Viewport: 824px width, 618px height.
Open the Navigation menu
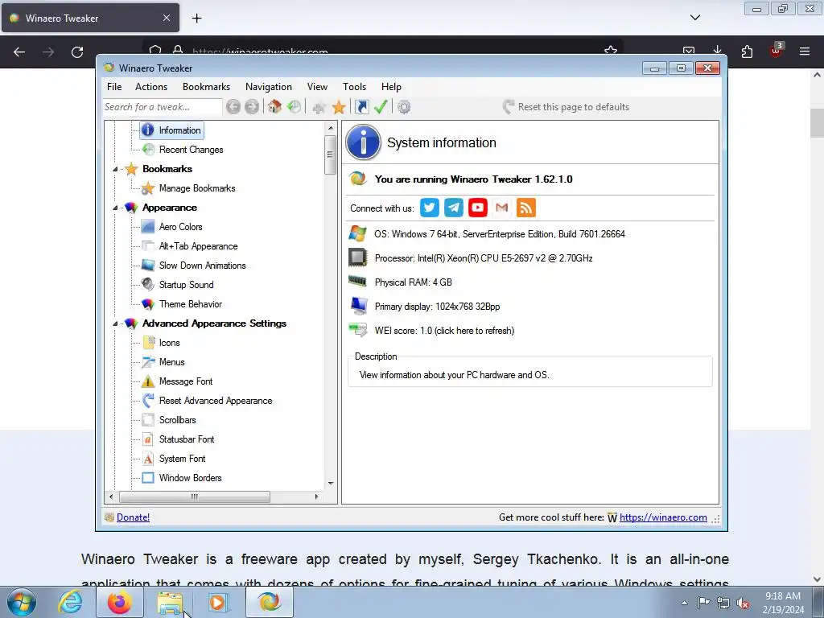[x=269, y=87]
